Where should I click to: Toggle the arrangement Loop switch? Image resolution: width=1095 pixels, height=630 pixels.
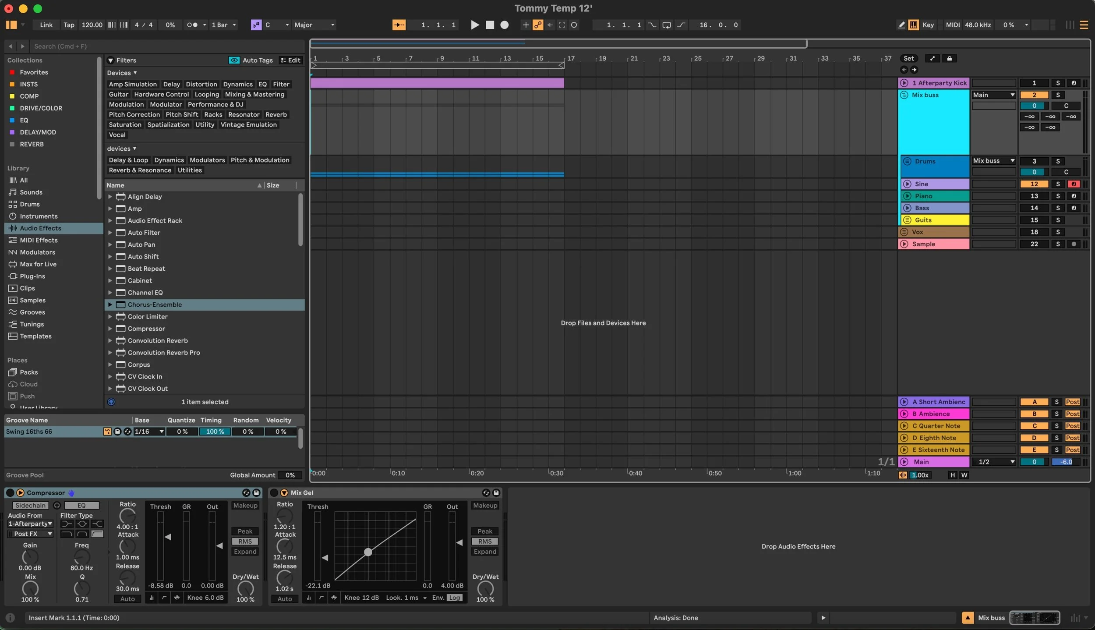(666, 25)
